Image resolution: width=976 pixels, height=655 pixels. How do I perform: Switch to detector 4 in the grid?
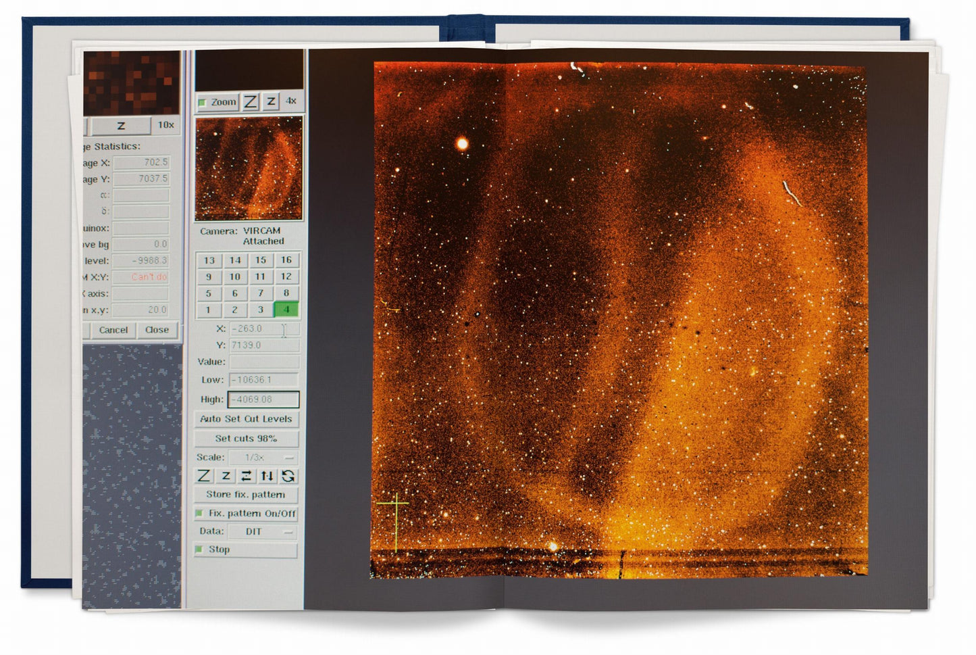pos(286,310)
